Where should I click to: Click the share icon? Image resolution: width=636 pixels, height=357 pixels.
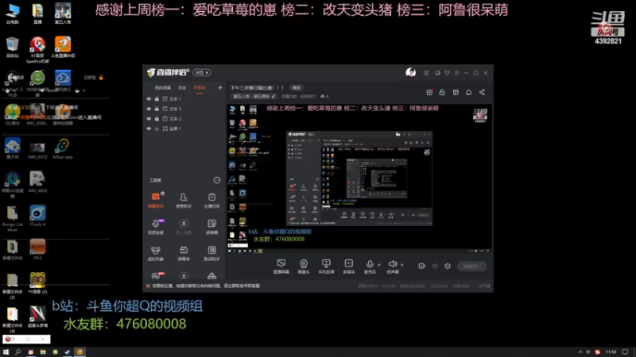[482, 92]
